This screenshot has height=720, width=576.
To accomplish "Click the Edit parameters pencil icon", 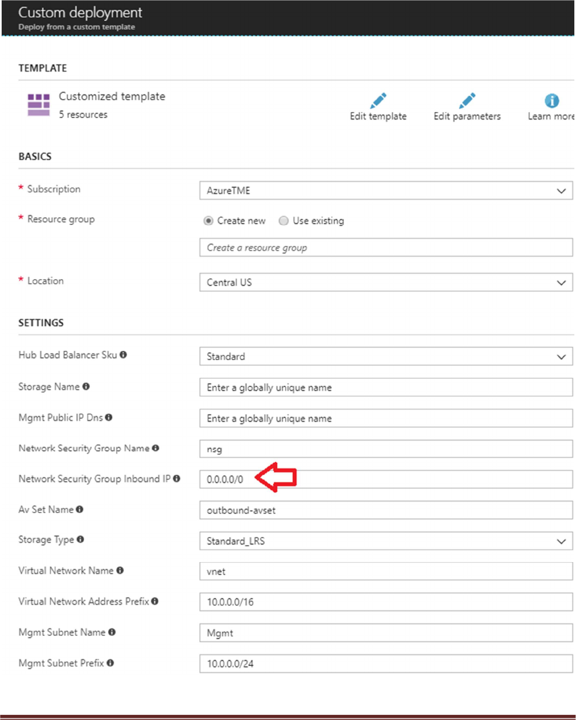I will click(x=467, y=101).
